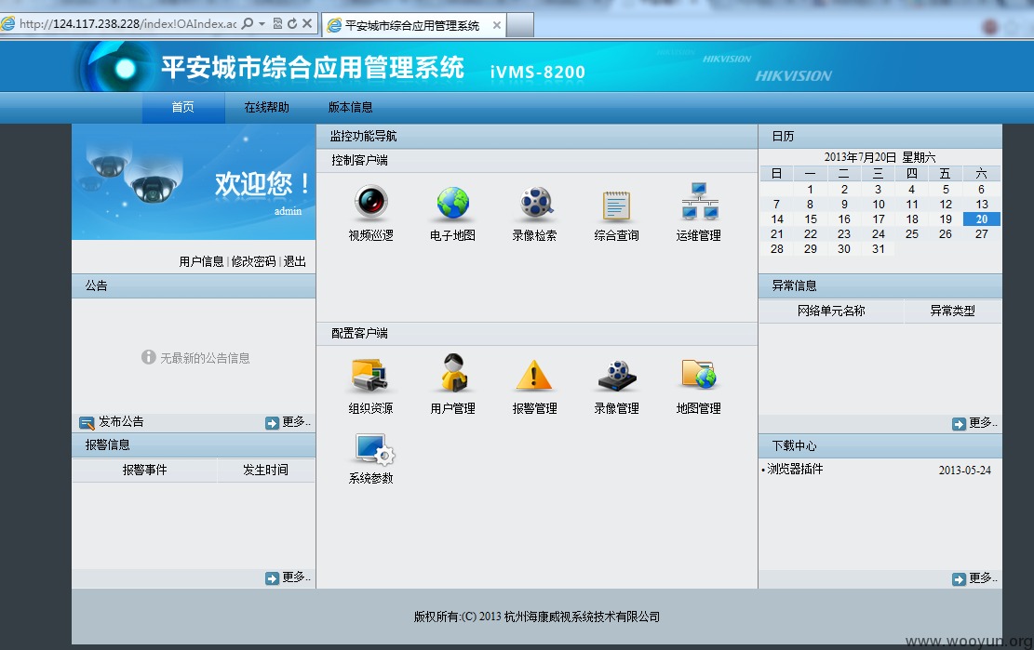Open the 在线帮助 online help menu
1034x650 pixels.
click(x=266, y=107)
